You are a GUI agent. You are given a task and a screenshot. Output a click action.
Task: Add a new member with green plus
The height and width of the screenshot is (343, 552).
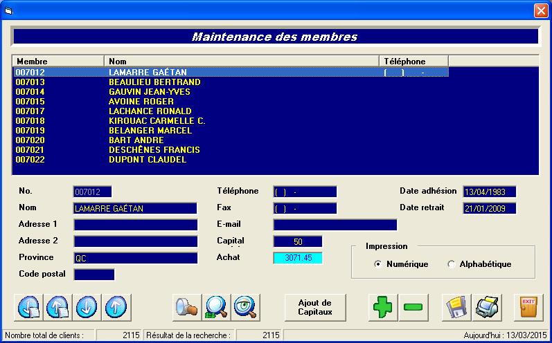click(x=383, y=306)
